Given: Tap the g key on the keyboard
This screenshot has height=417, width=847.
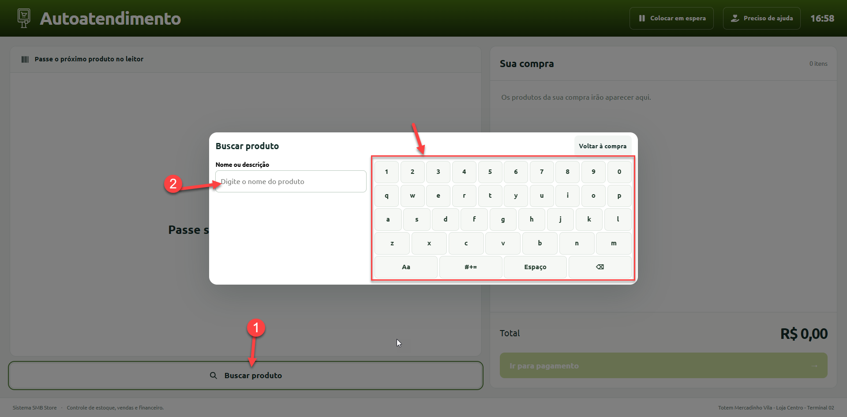Looking at the screenshot, I should (x=503, y=219).
